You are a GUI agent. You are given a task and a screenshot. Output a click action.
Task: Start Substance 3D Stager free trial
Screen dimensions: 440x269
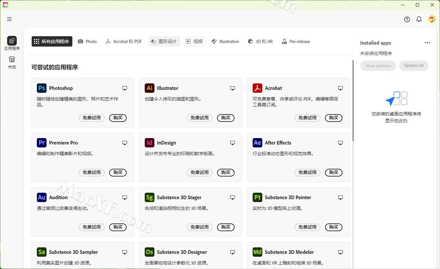pyautogui.click(x=200, y=227)
